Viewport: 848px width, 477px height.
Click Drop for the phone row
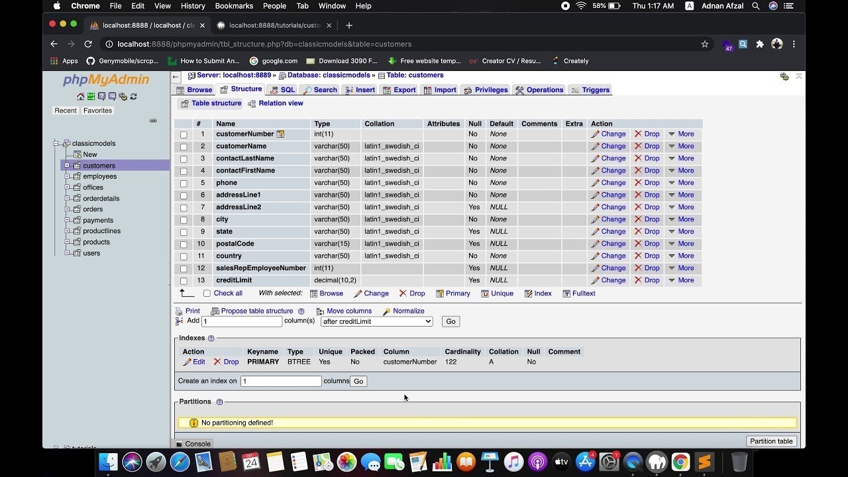coord(647,183)
